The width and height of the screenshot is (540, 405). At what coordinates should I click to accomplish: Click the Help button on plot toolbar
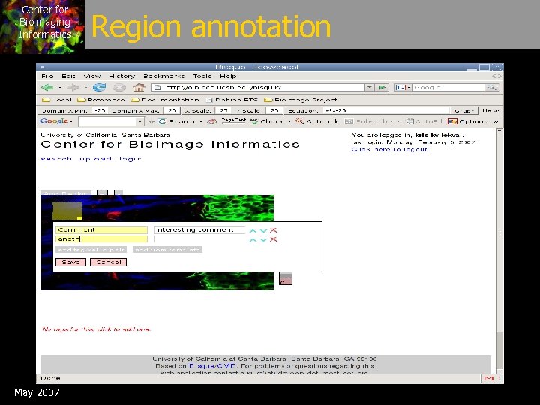click(x=490, y=110)
